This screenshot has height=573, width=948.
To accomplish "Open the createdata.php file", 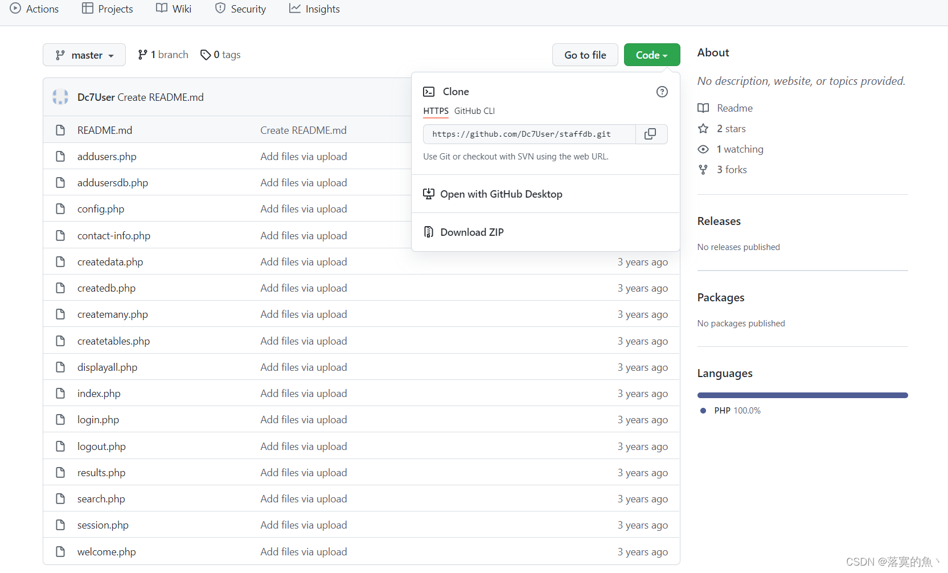I will [x=110, y=262].
